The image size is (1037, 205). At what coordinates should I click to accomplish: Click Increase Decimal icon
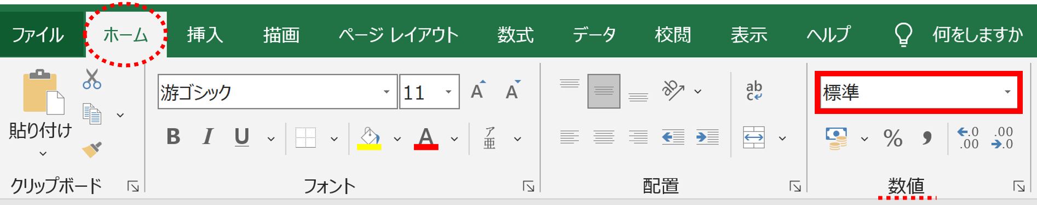[967, 138]
